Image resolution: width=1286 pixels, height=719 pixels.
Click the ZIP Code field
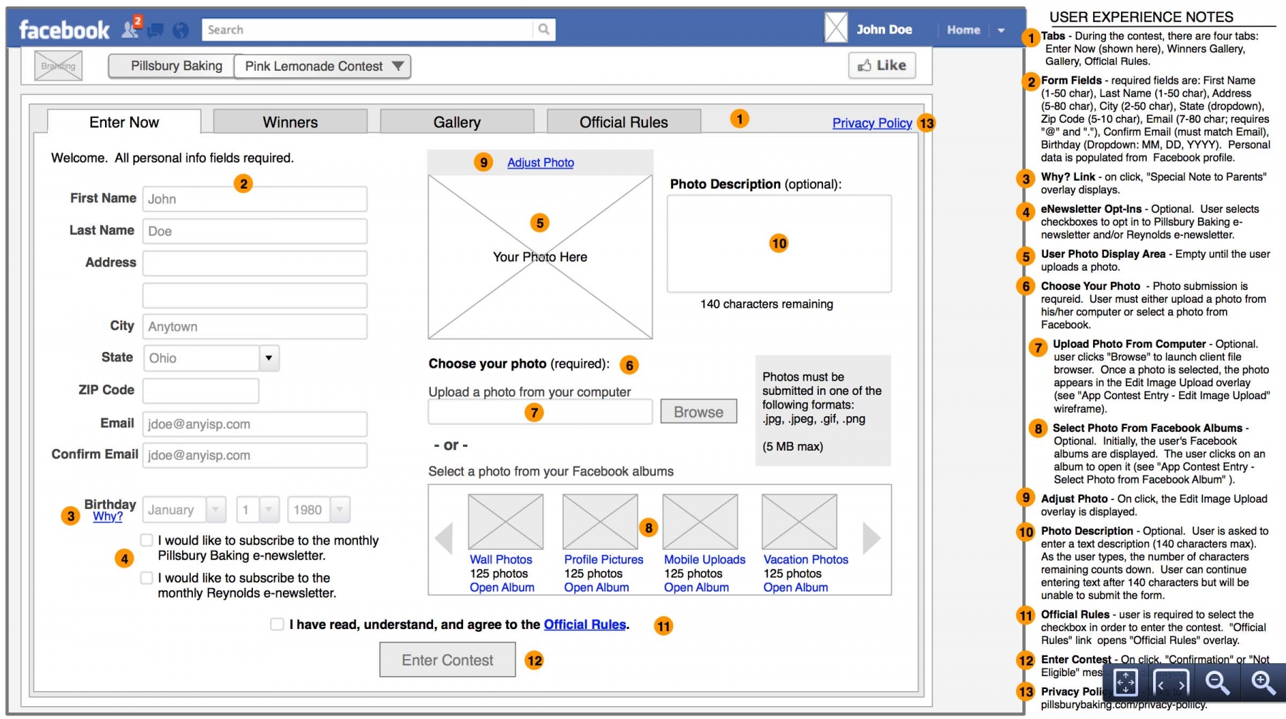(201, 391)
